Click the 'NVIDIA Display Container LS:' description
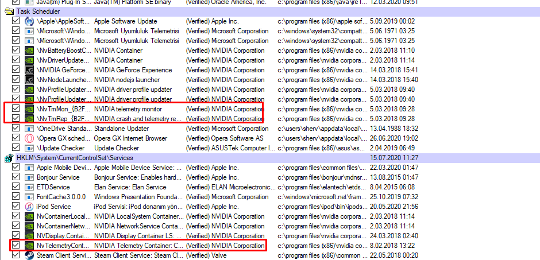Viewport: 540px width, 260px height. (x=137, y=236)
